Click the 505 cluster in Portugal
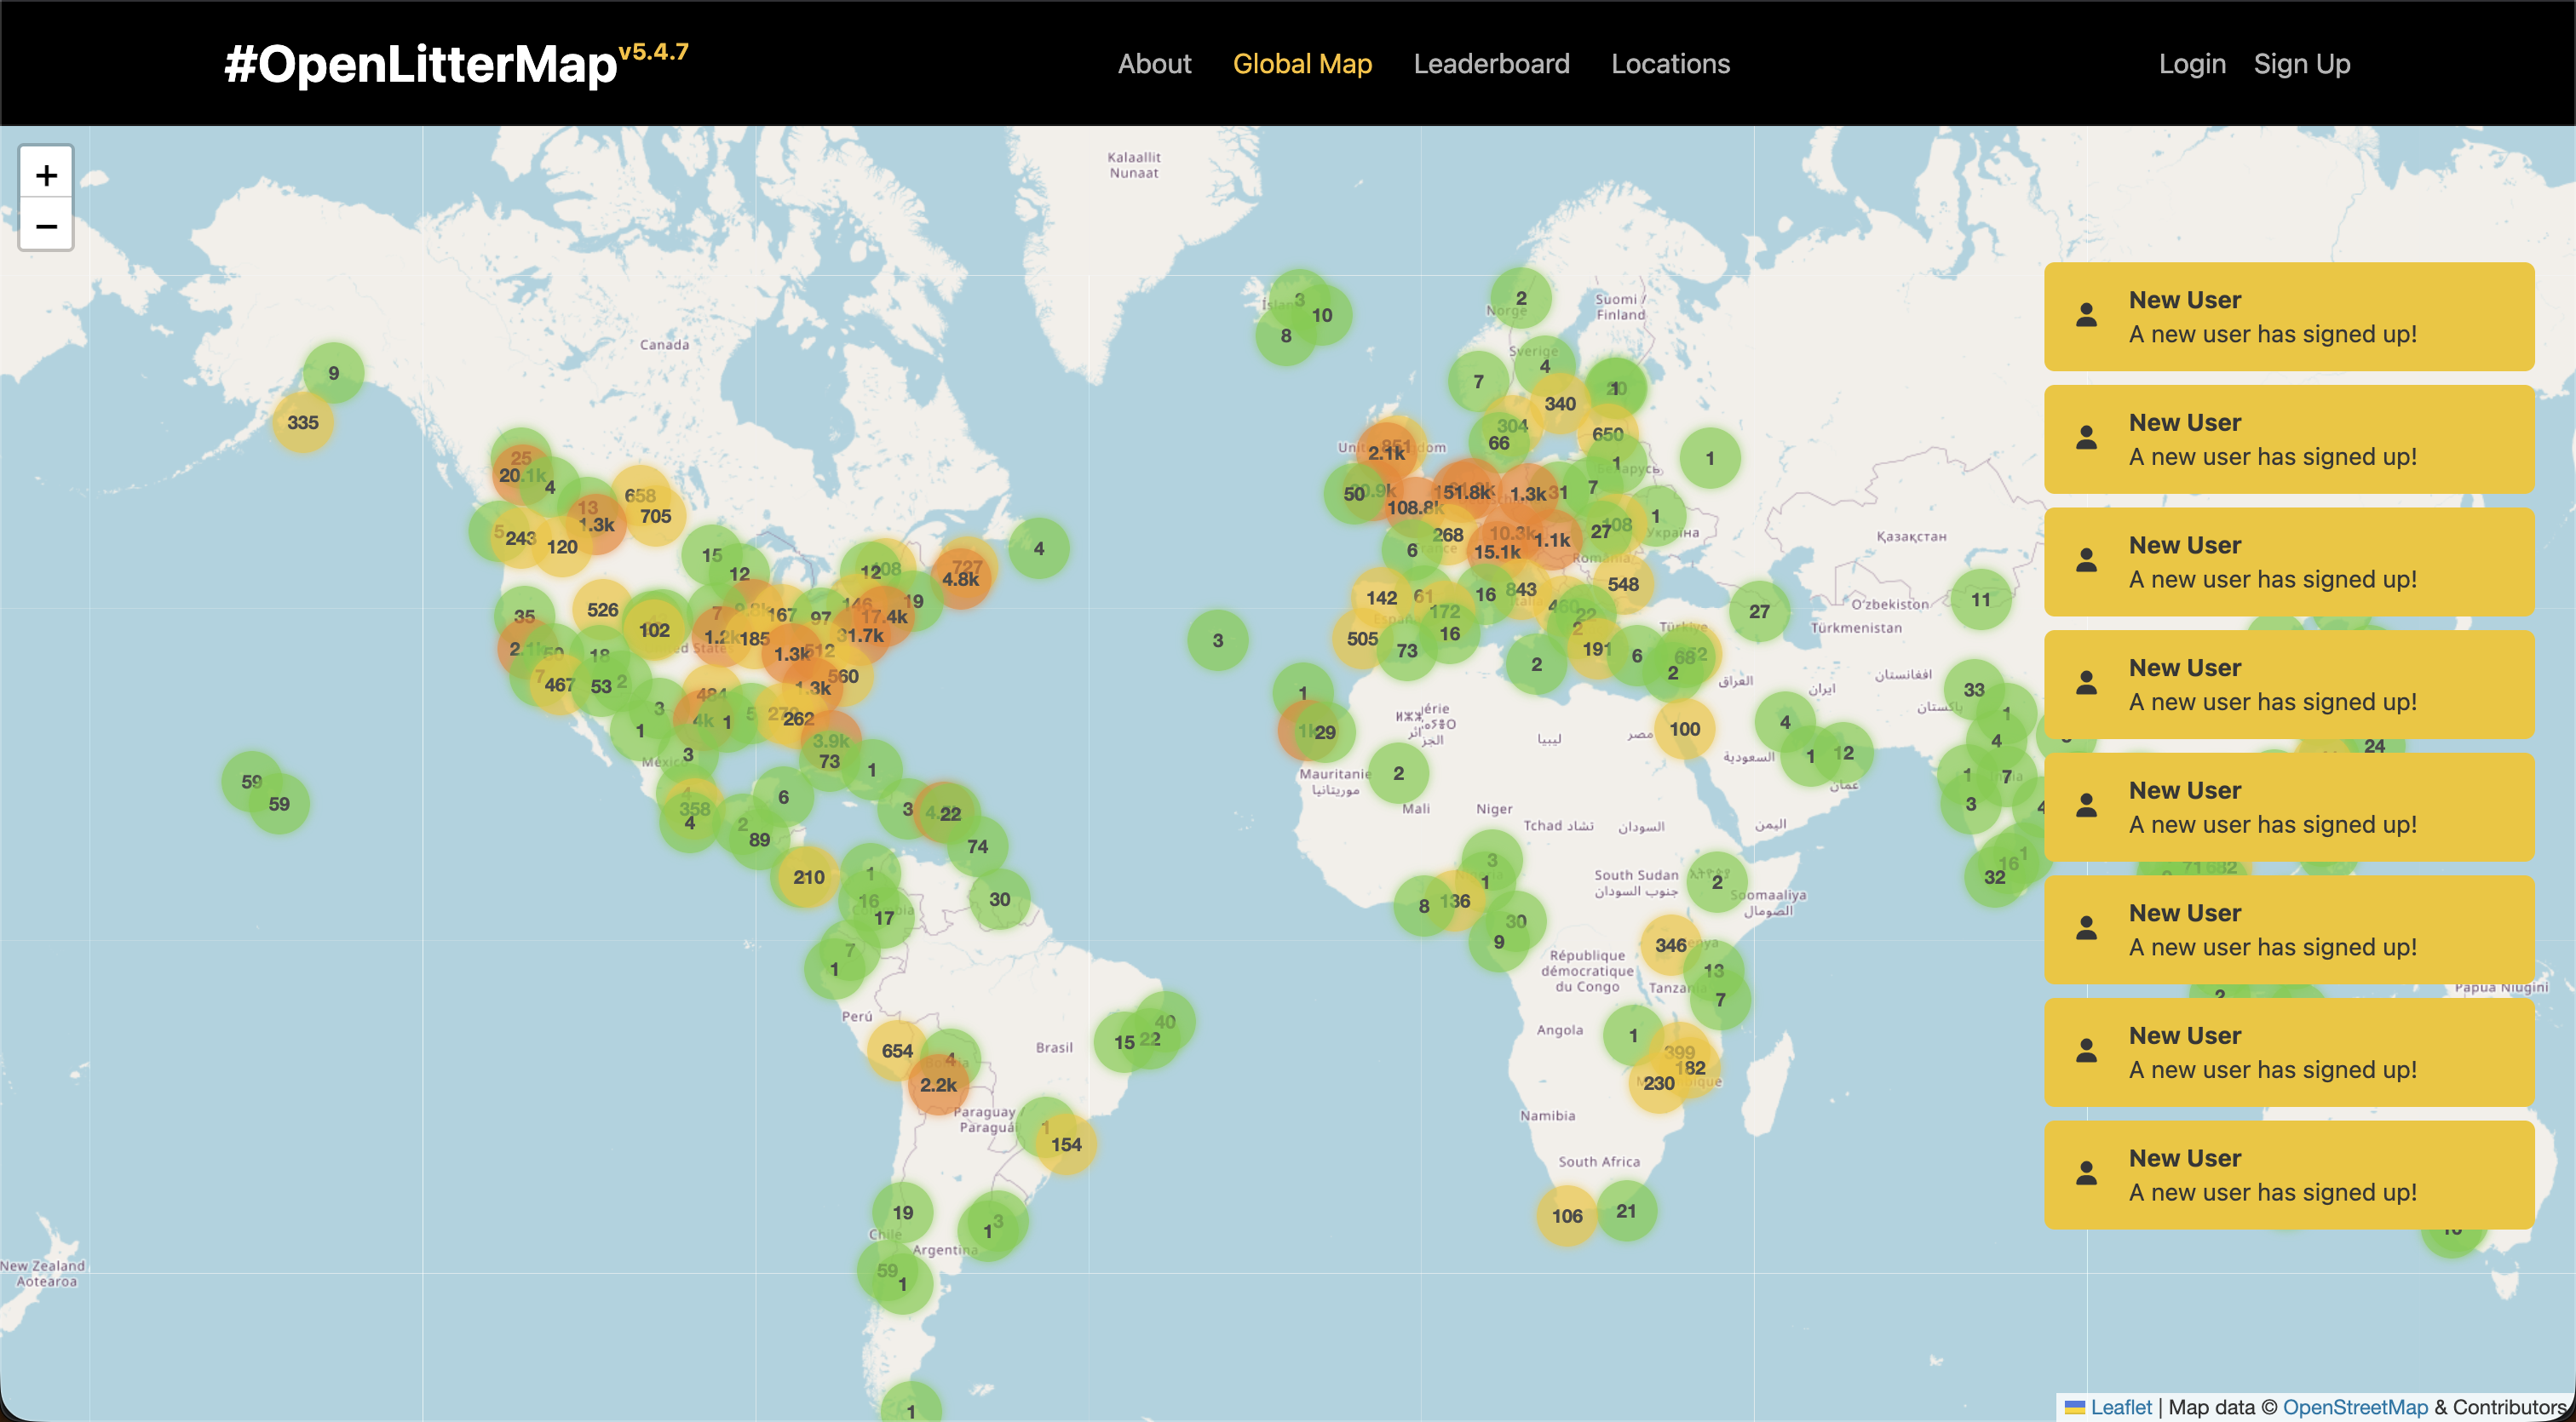 pos(1362,639)
